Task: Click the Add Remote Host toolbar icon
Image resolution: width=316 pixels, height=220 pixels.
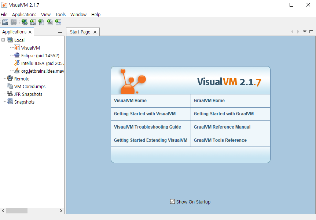Action: [x=25, y=22]
